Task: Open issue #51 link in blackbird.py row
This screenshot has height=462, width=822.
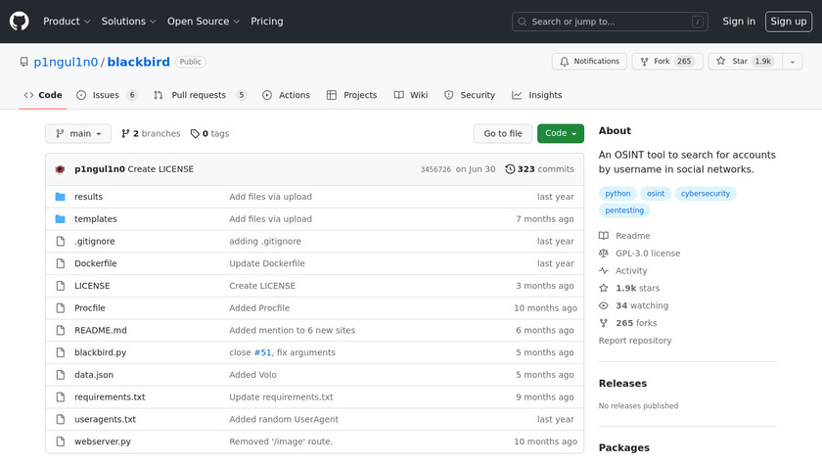Action: coord(262,352)
